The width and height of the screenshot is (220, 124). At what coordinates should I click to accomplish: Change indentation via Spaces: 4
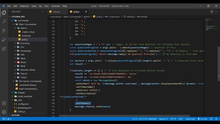(163, 119)
